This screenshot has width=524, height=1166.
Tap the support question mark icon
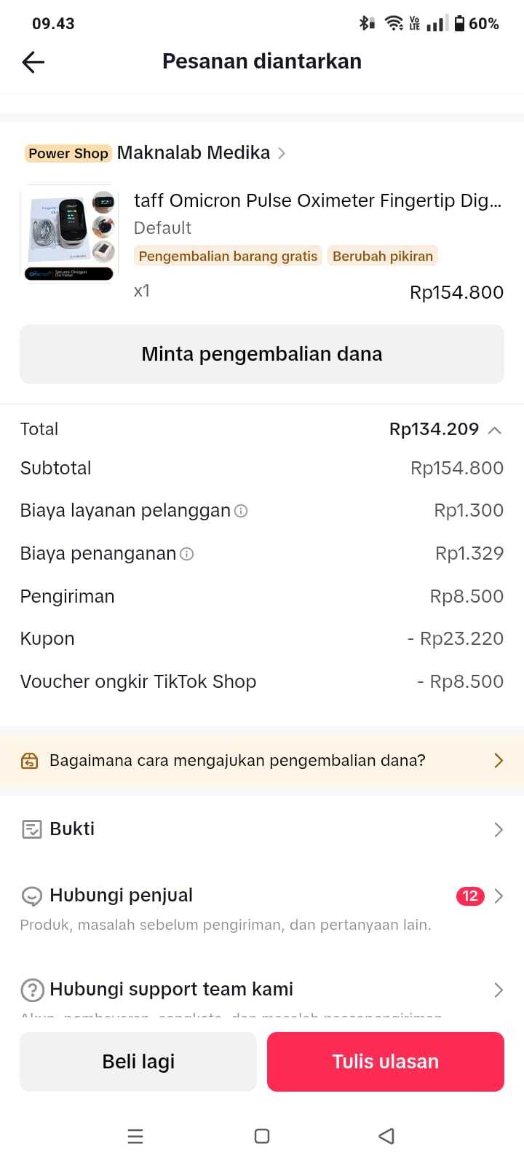(x=32, y=990)
